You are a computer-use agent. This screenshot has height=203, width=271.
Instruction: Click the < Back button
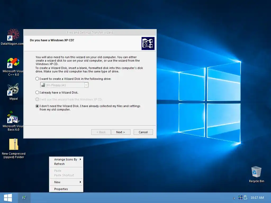[x=101, y=132]
